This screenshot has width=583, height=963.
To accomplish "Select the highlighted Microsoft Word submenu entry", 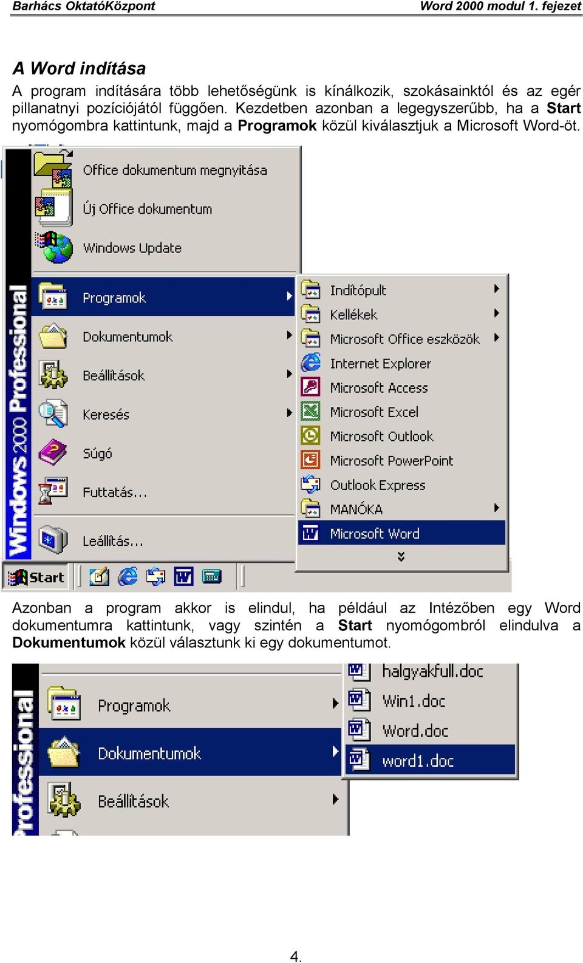I will click(x=401, y=533).
